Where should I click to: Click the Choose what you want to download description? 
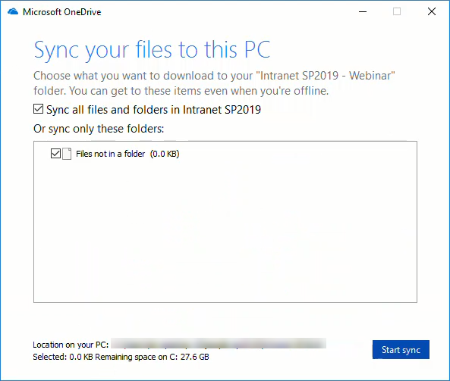pyautogui.click(x=214, y=83)
